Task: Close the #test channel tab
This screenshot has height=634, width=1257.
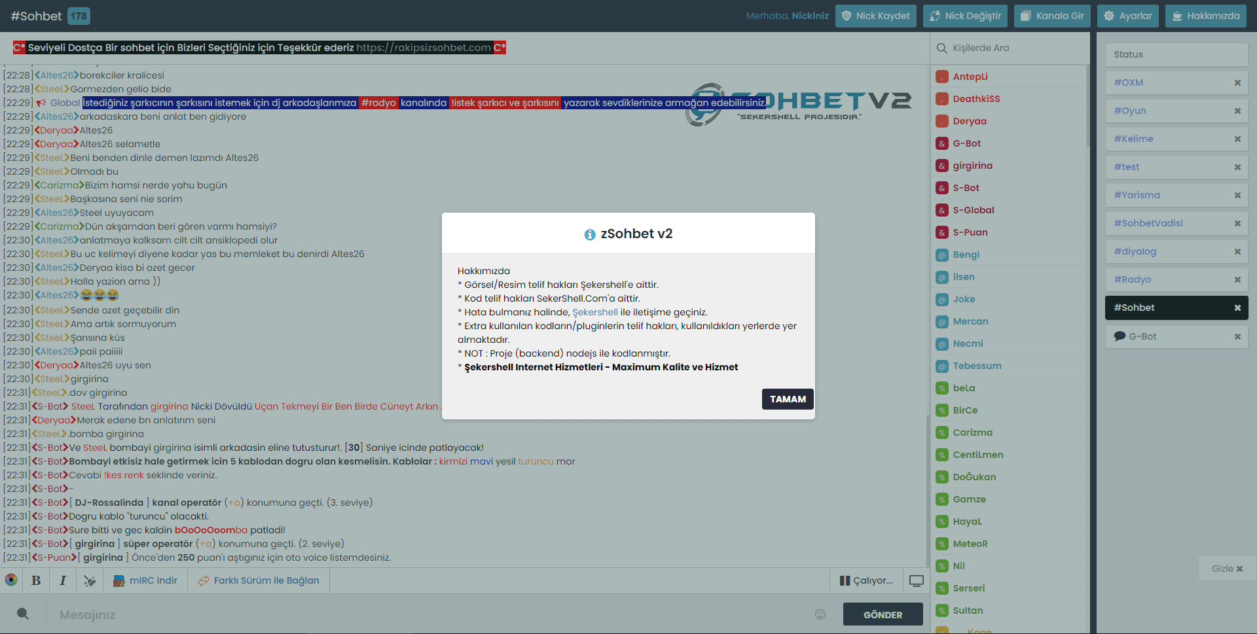Action: 1237,167
